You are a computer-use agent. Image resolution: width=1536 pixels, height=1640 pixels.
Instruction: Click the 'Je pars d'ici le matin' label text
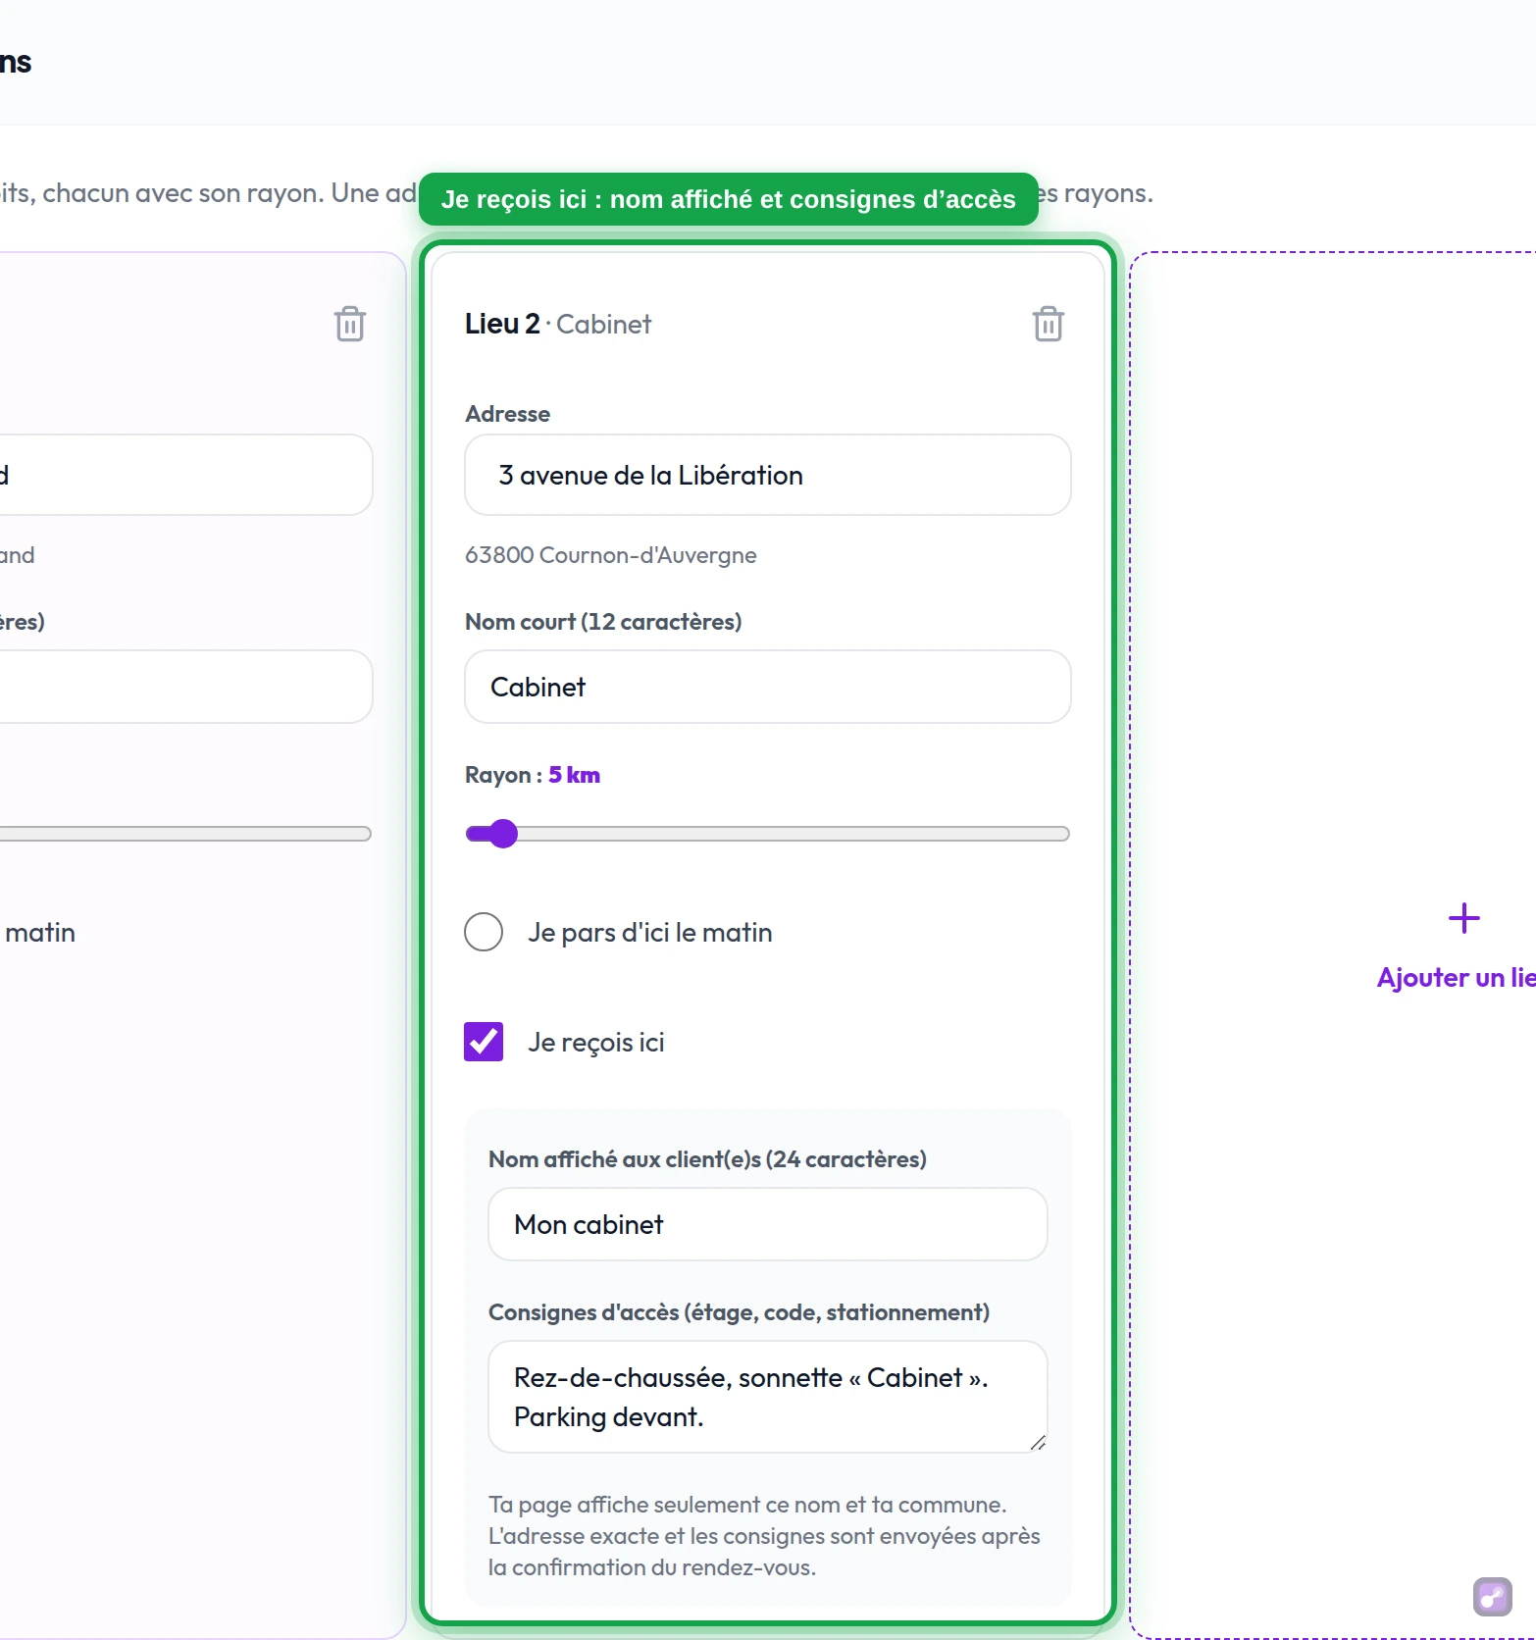[x=649, y=933]
